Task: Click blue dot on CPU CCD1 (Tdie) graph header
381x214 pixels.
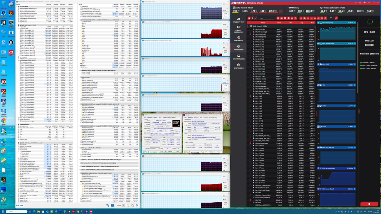Action: click(355, 22)
